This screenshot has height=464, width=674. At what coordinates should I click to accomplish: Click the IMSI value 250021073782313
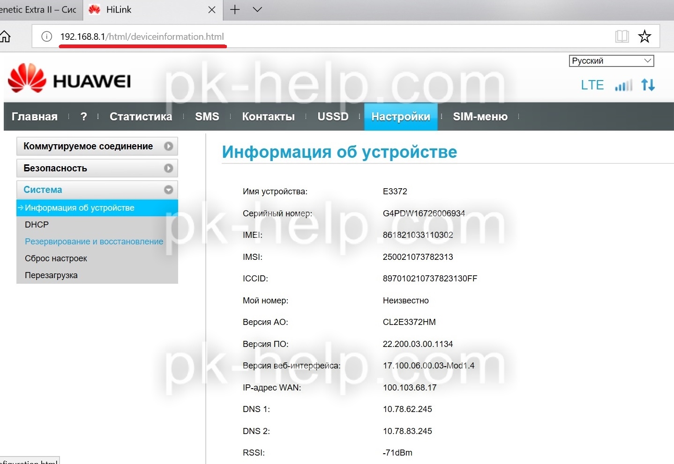418,257
